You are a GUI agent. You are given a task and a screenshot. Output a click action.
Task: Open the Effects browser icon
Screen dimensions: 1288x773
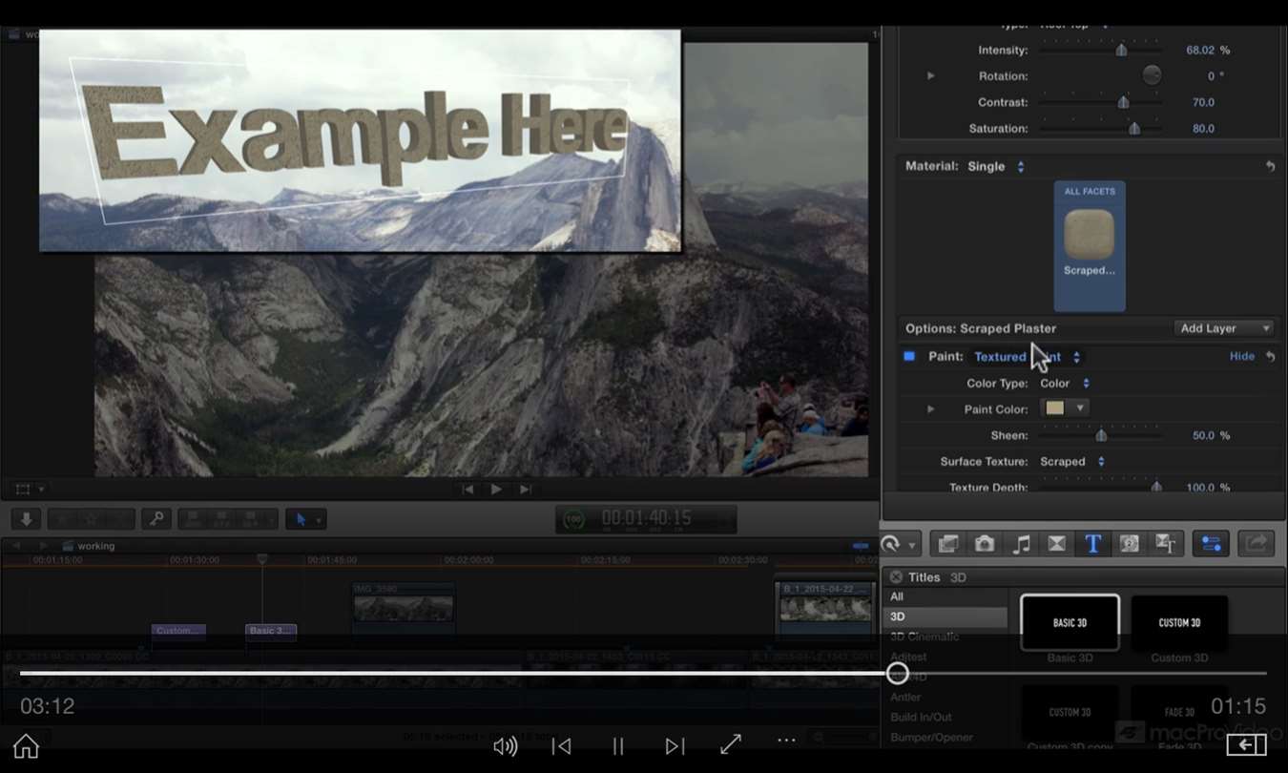[x=948, y=544]
